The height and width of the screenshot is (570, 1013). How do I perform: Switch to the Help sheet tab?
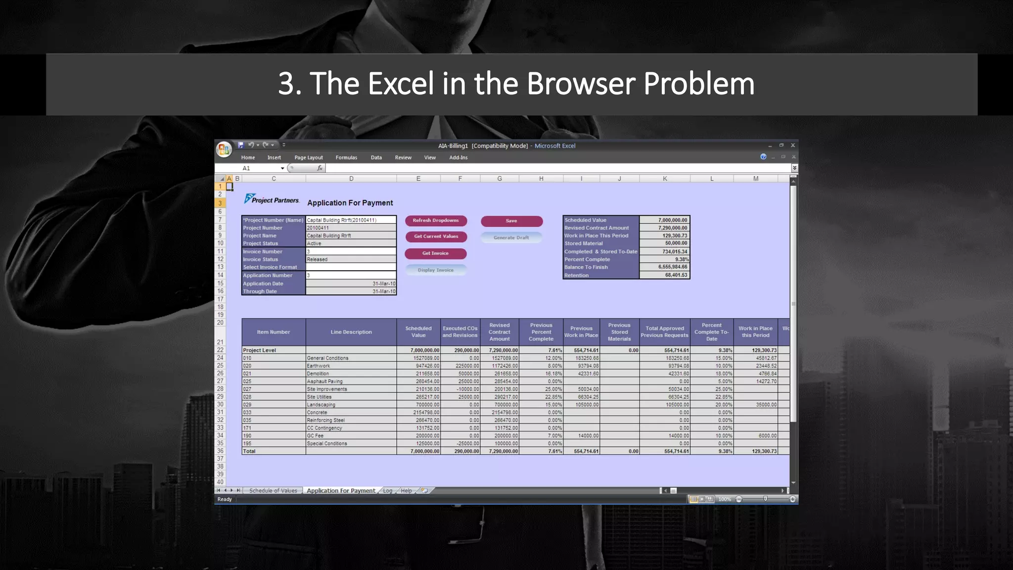point(407,491)
